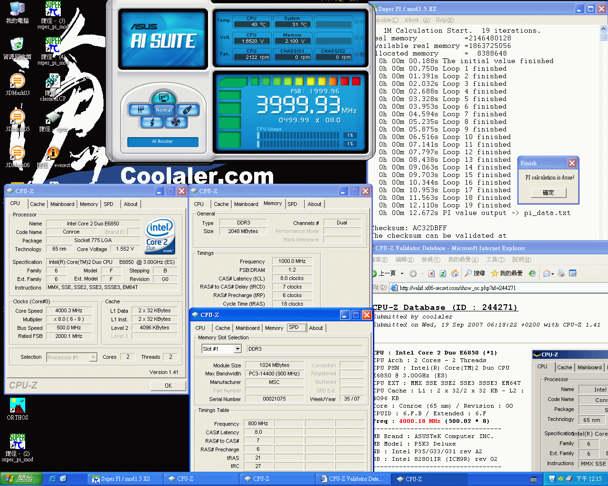Image resolution: width=608 pixels, height=486 pixels.
Task: Open 3DMark03 desktop shortcut
Action: [18, 85]
